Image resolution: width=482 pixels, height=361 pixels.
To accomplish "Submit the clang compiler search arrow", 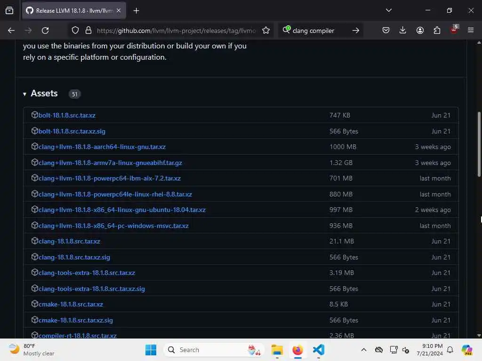I will (x=356, y=31).
